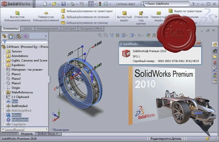
Task: Click the Extruded Boss/Base (Вытянутая бобышка) icon
Action: pyautogui.click(x=17, y=13)
